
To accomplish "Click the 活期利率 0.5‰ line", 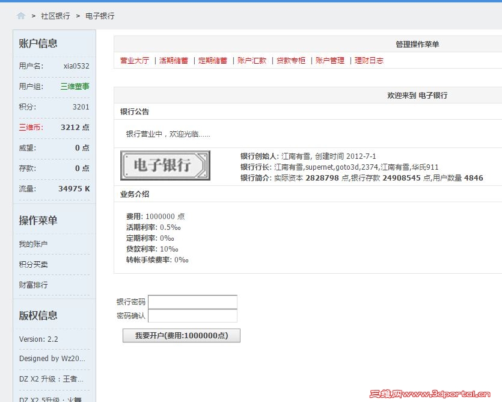I will point(154,227).
